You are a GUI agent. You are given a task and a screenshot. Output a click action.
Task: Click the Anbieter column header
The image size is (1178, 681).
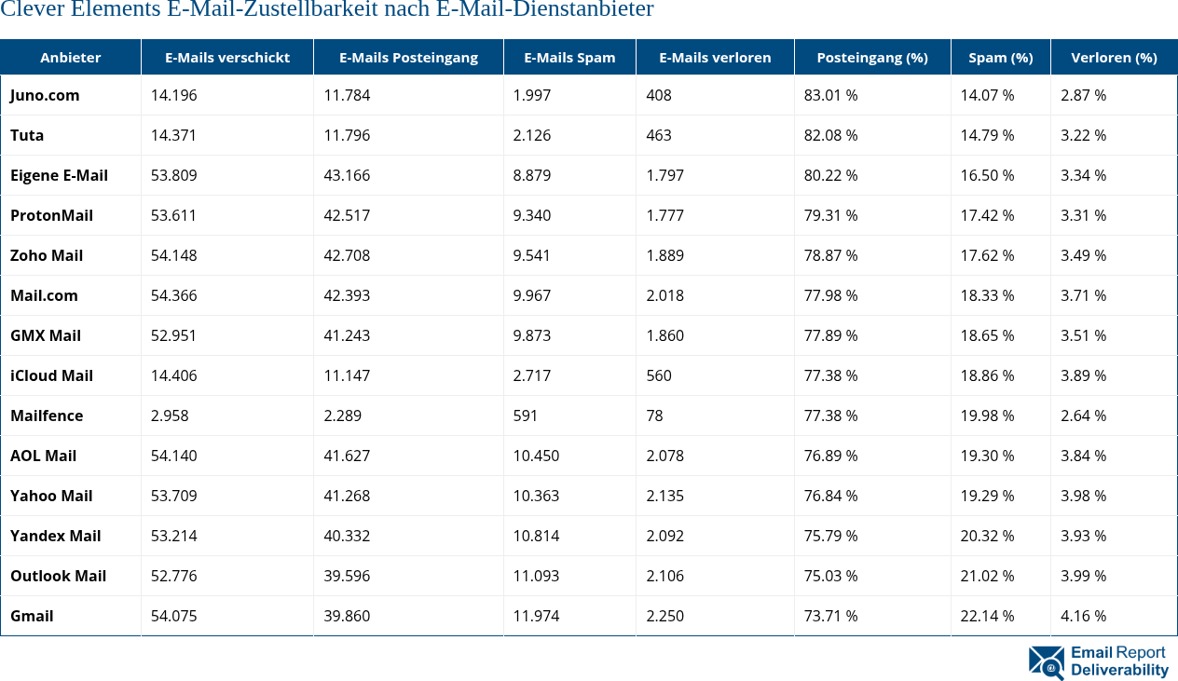pyautogui.click(x=71, y=58)
